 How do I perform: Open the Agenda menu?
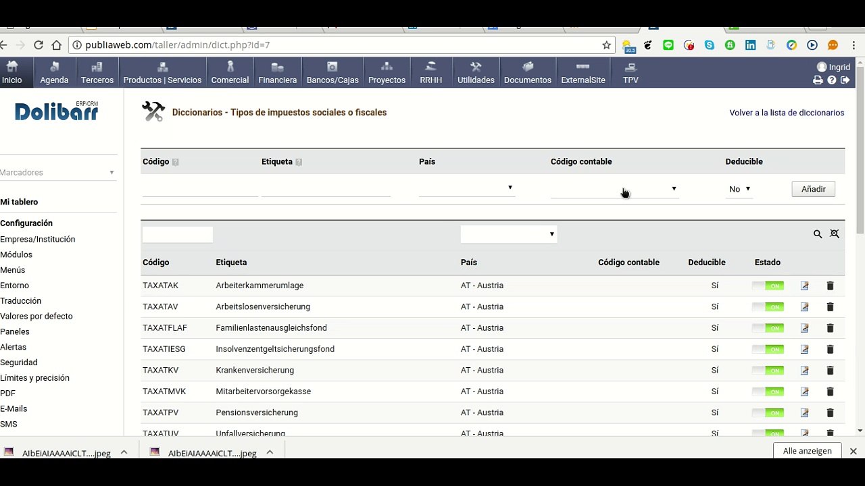(54, 73)
